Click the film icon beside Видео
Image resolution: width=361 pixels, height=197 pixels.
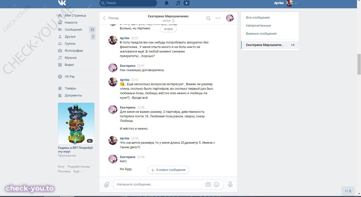click(60, 65)
